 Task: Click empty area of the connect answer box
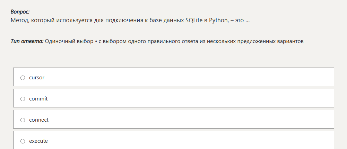(x=191, y=120)
